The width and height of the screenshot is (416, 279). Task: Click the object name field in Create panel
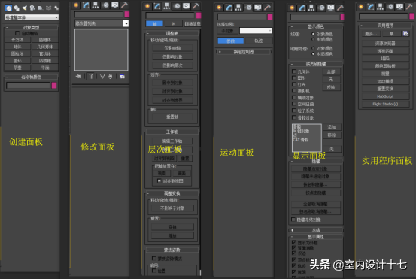coord(28,86)
